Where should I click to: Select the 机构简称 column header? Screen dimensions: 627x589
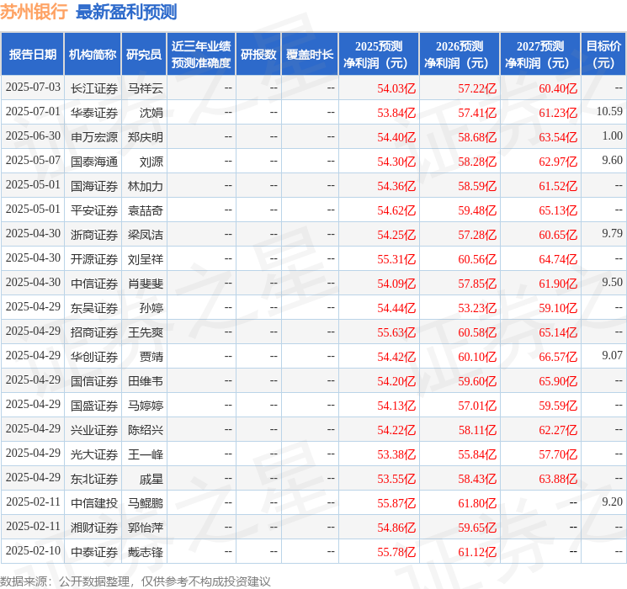coord(93,54)
